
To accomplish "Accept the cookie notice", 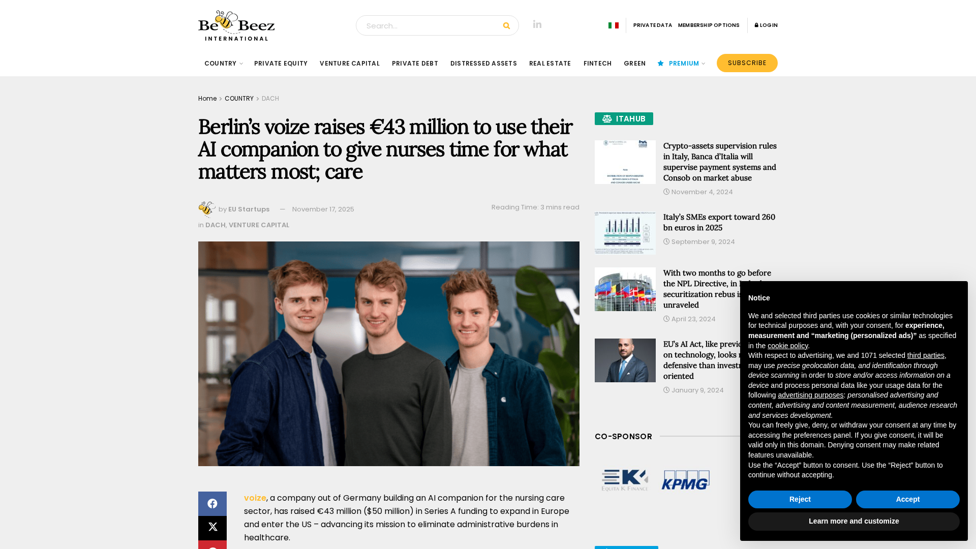I will (x=907, y=499).
